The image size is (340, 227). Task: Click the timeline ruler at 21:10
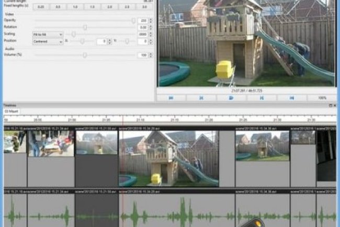(x=141, y=120)
